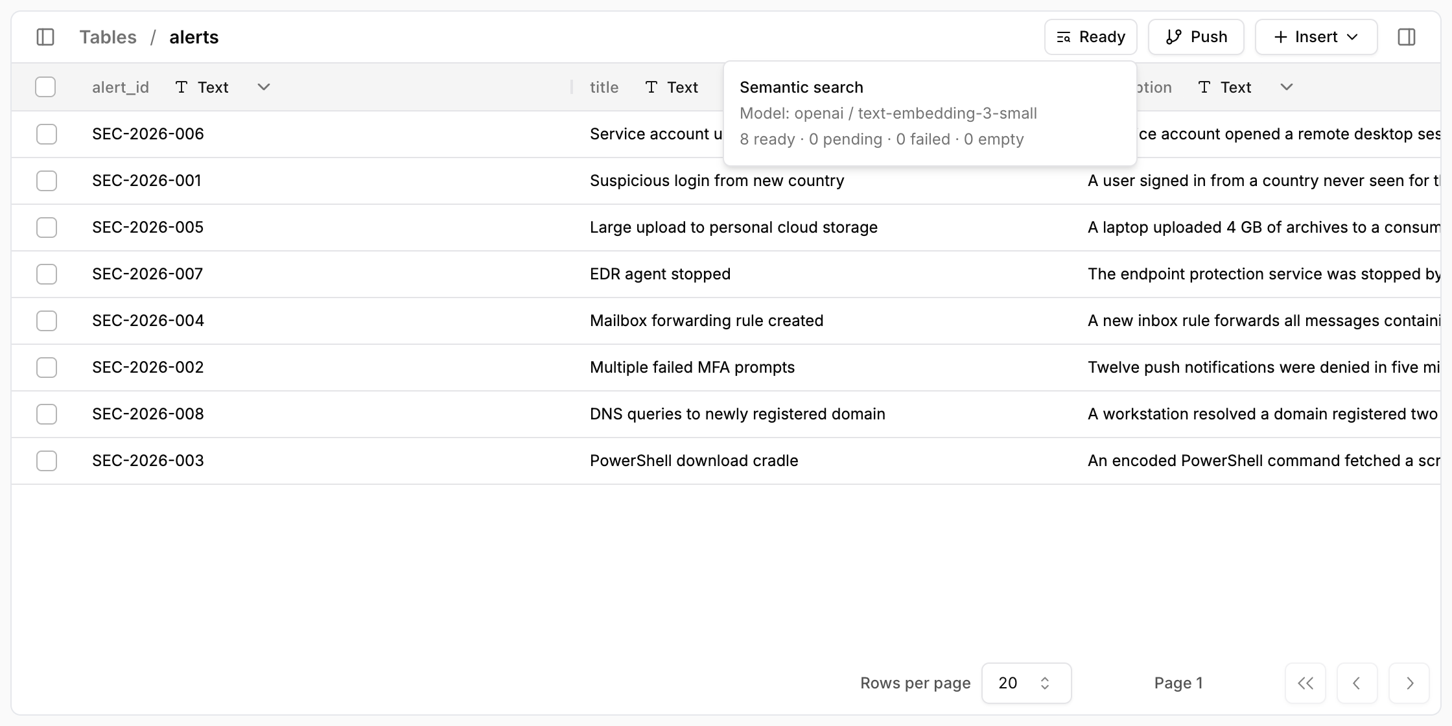Click the 'Multiple failed MFA prompts' cell

point(692,368)
